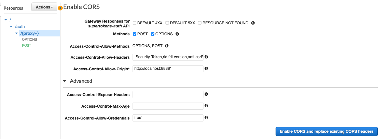Click info icon for Access-Control-Expose-Headers field
The height and width of the screenshot is (139, 380).
pos(206,94)
